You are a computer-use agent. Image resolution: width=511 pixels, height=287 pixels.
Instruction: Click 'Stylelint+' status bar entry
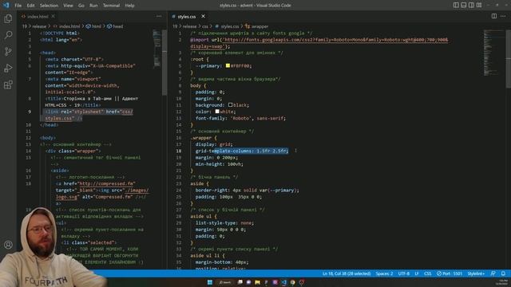(476, 273)
